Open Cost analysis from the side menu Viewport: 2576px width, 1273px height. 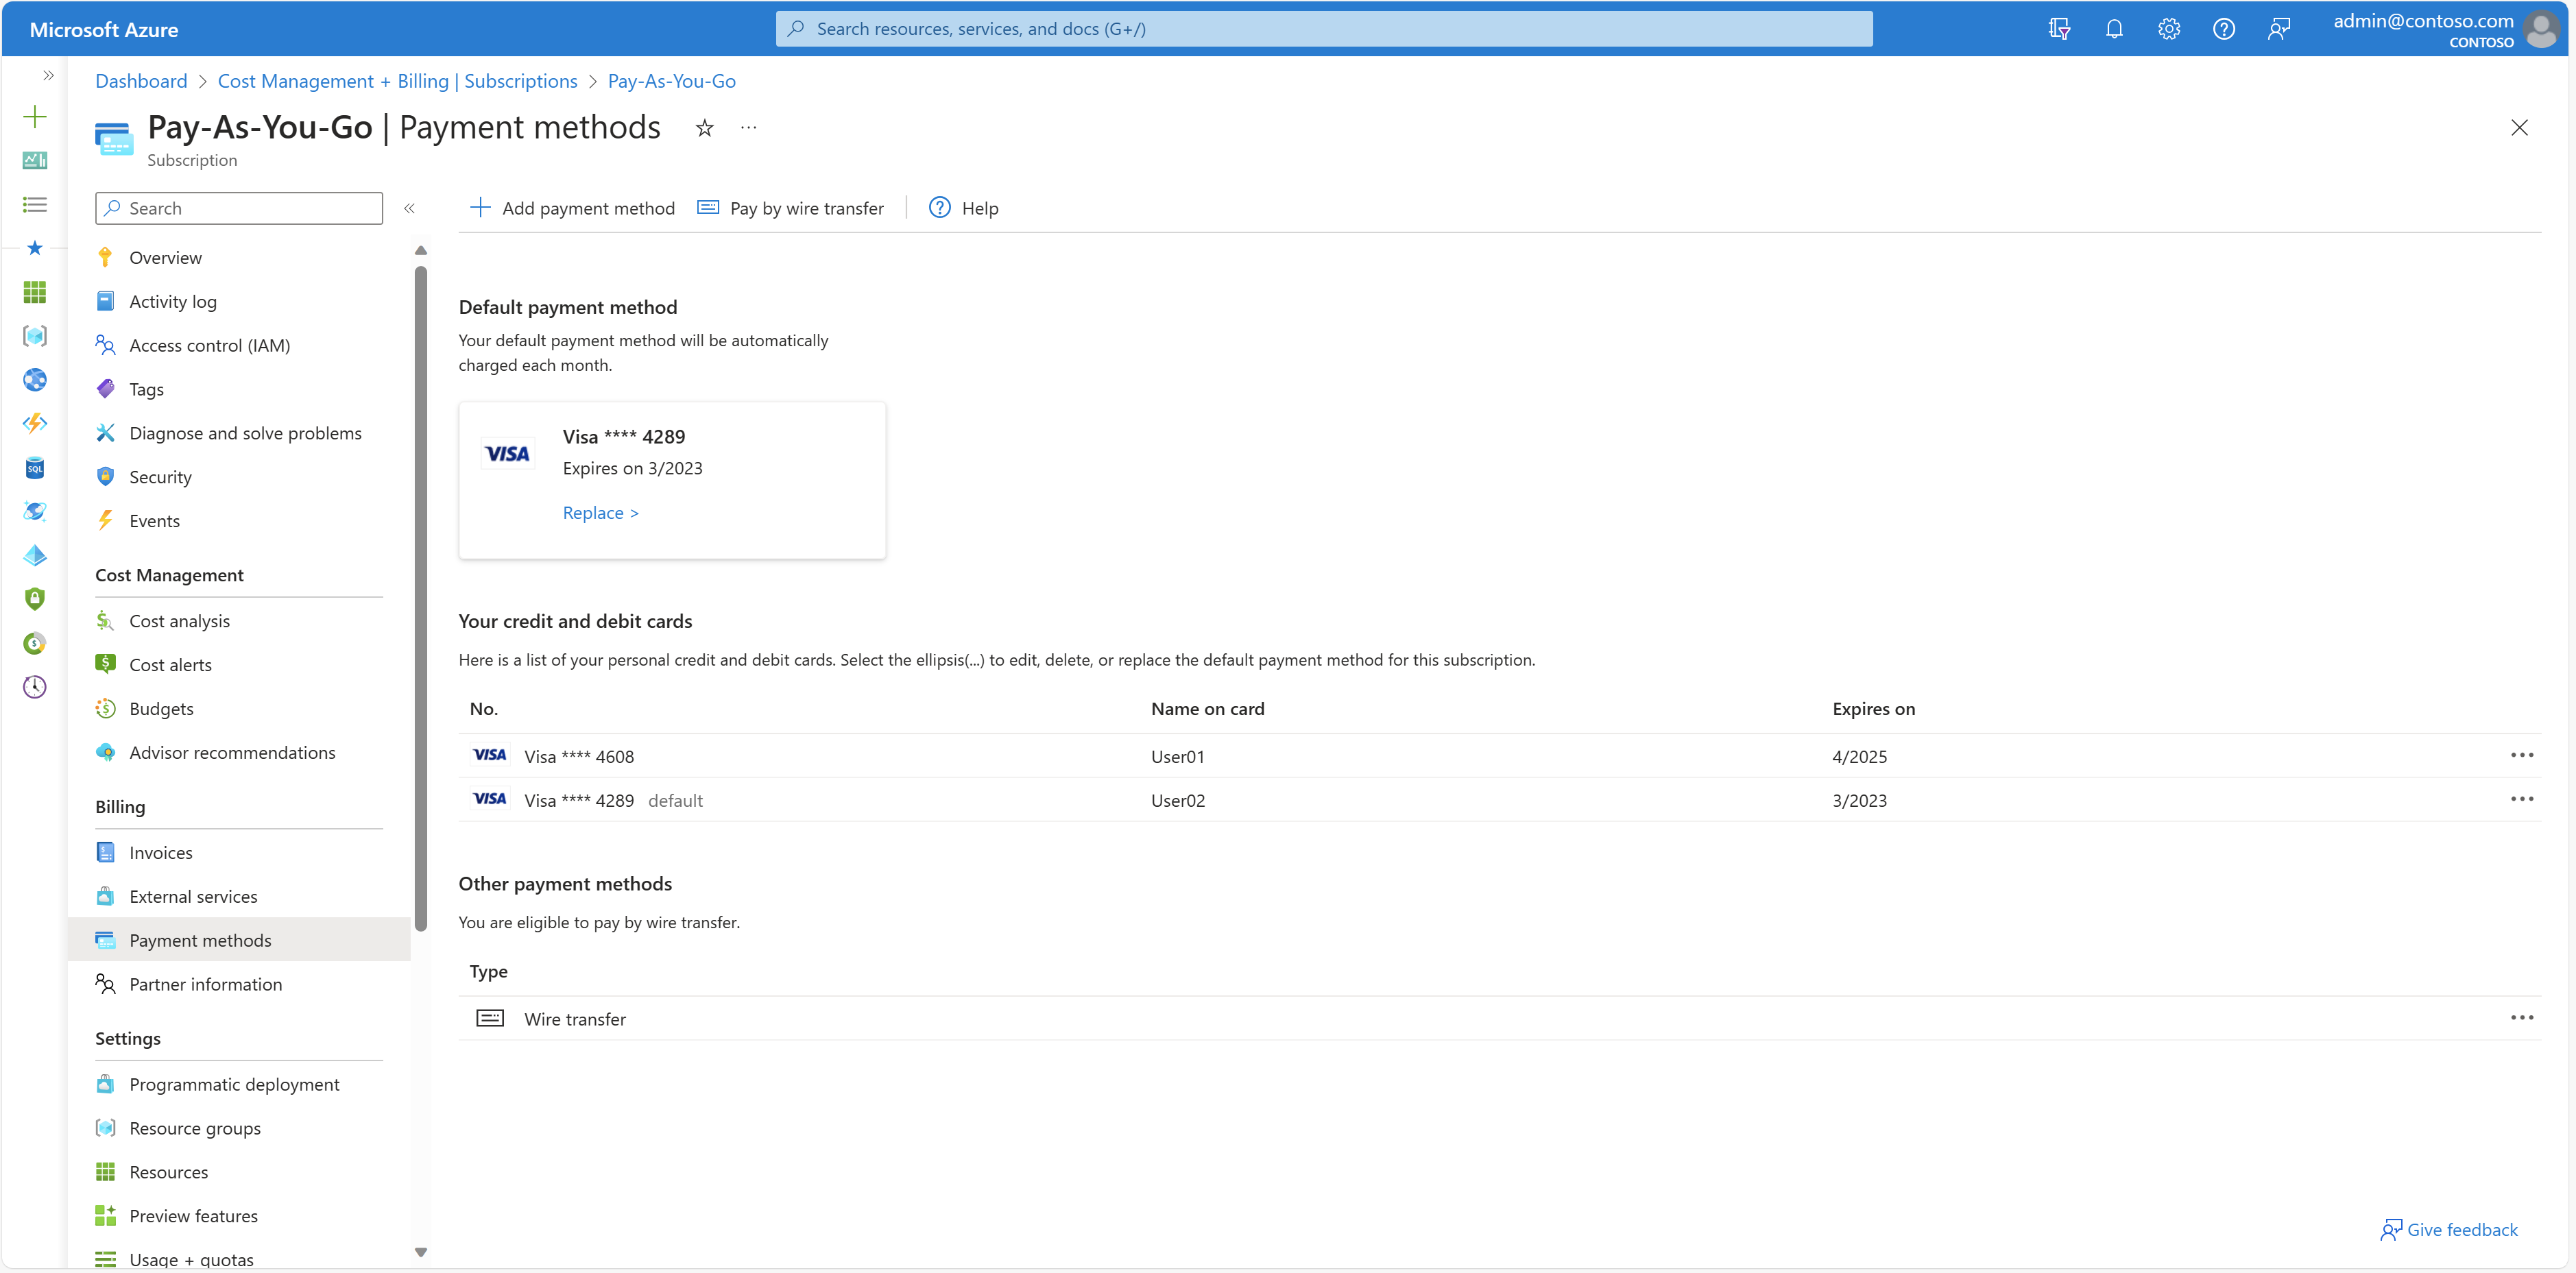[x=179, y=621]
